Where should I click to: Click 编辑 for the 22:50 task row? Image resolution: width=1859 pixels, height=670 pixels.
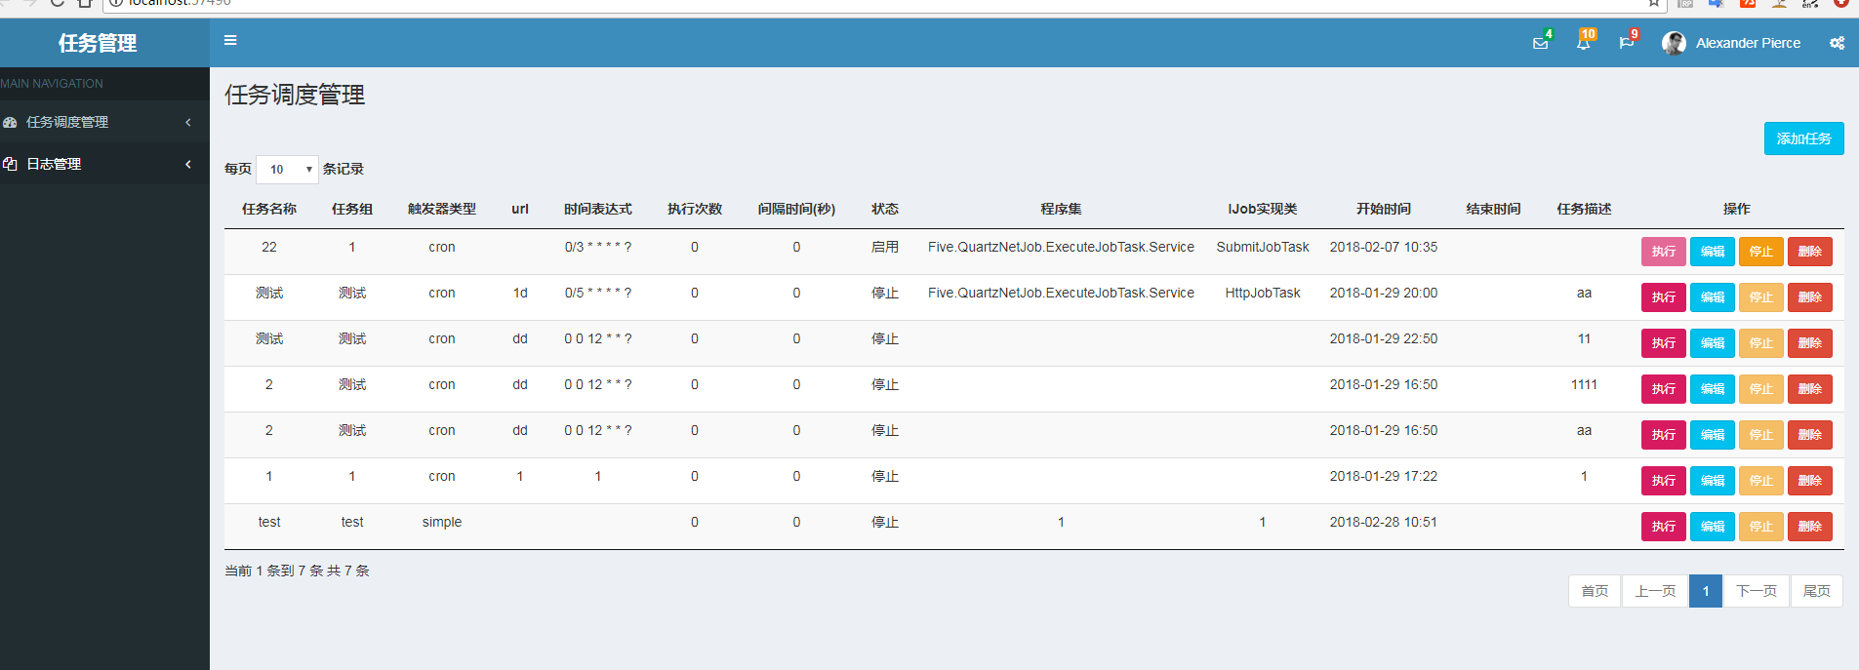pos(1712,343)
